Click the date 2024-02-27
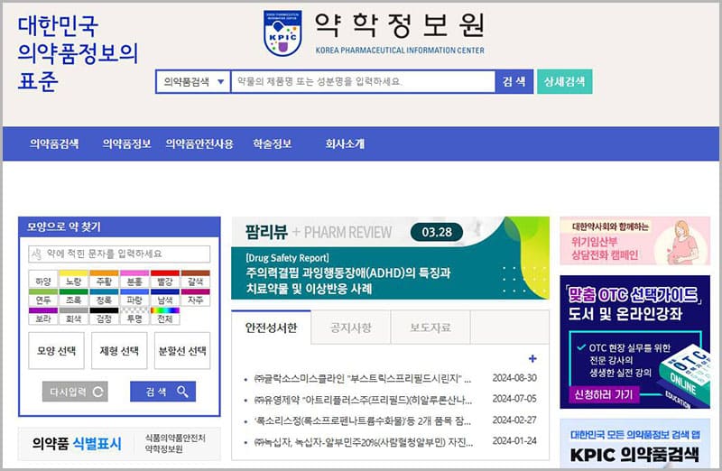The width and height of the screenshot is (722, 471). point(514,420)
